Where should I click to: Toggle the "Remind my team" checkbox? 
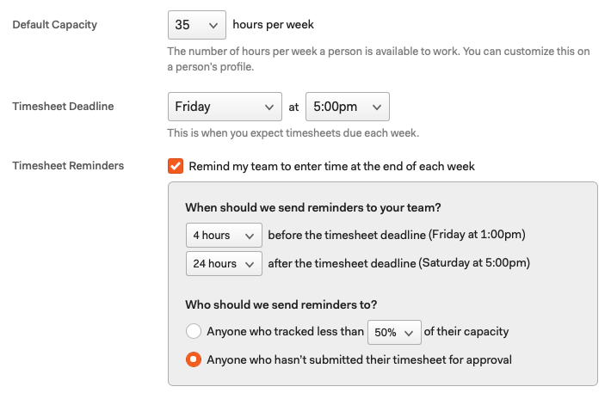176,166
